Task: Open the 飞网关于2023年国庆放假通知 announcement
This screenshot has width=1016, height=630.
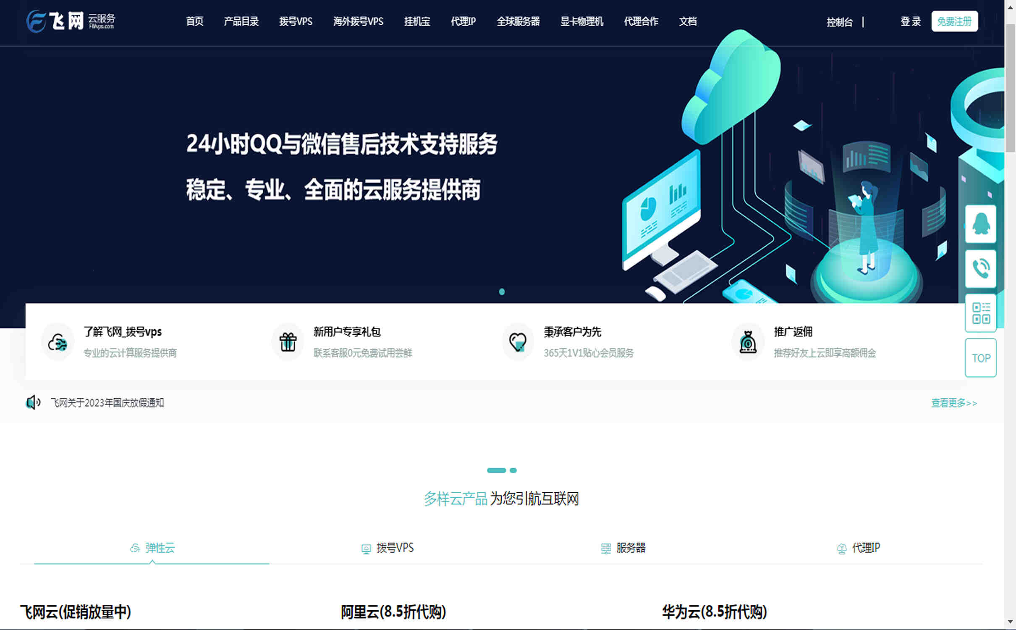Action: [x=107, y=402]
